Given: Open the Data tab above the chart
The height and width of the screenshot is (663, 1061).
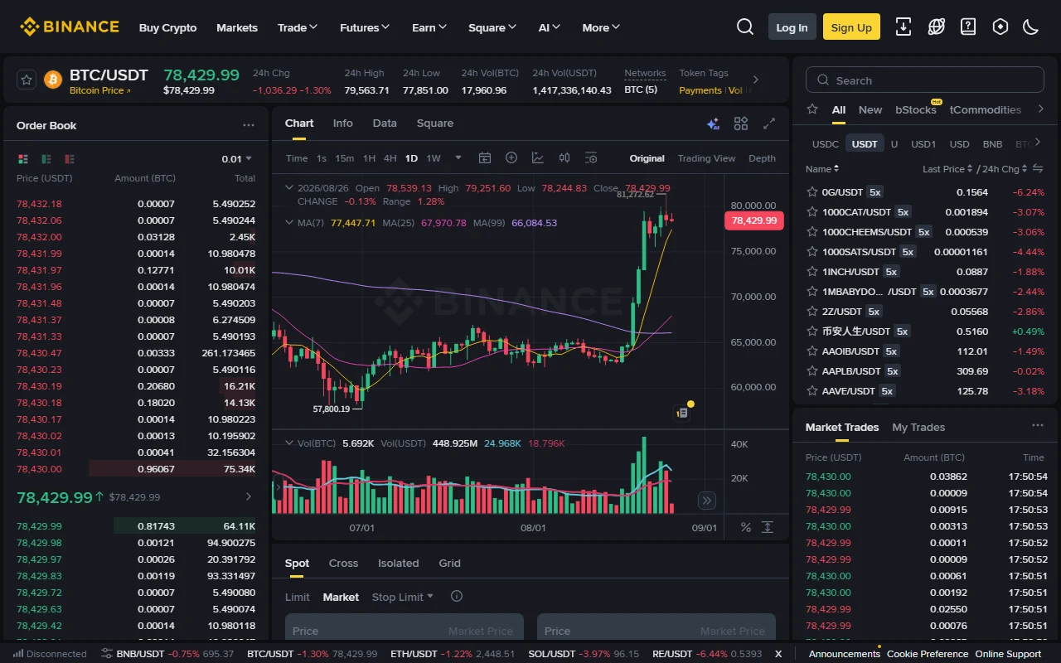Looking at the screenshot, I should pos(385,123).
